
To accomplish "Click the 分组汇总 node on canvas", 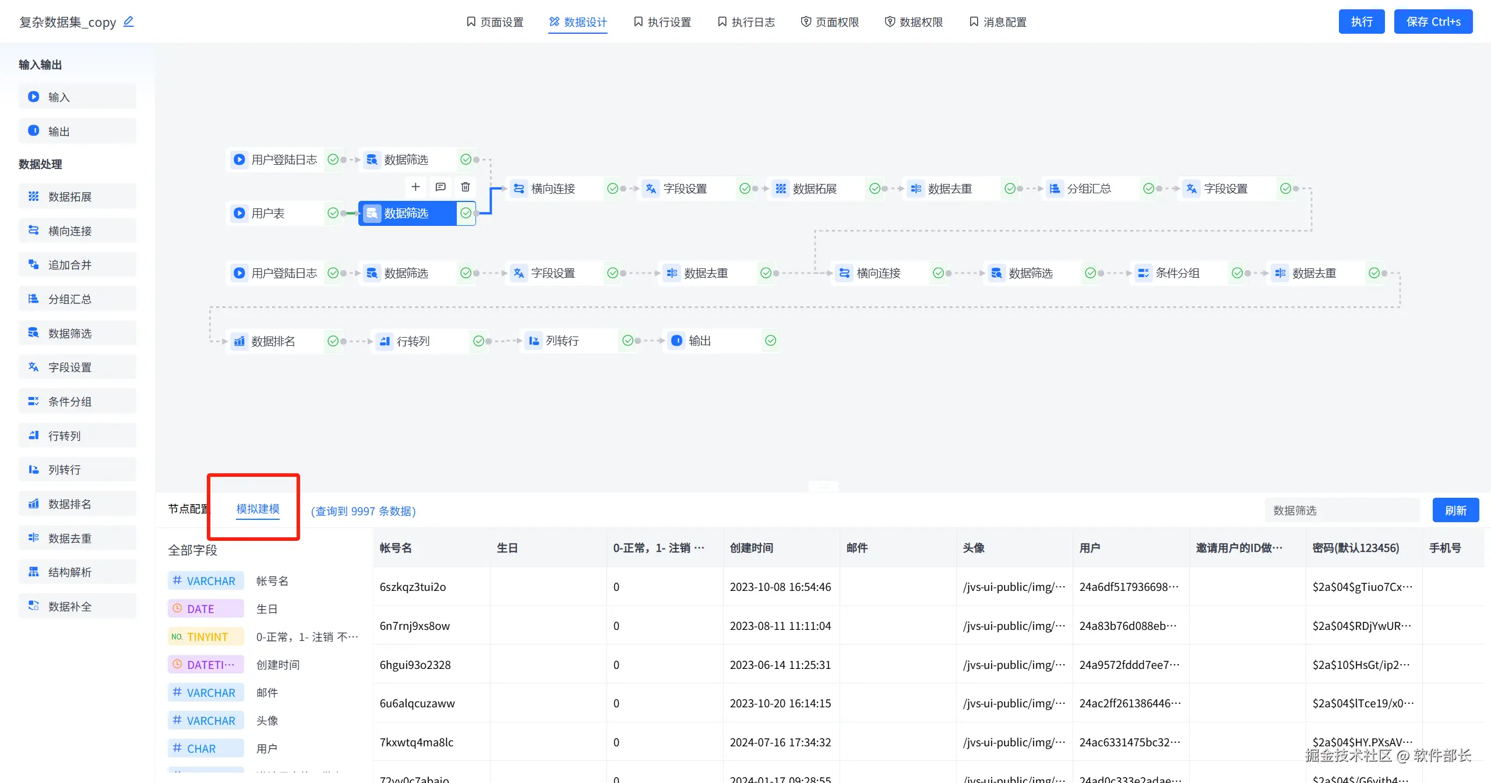I will pyautogui.click(x=1088, y=189).
